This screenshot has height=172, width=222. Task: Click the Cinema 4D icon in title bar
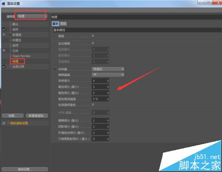[4, 4]
